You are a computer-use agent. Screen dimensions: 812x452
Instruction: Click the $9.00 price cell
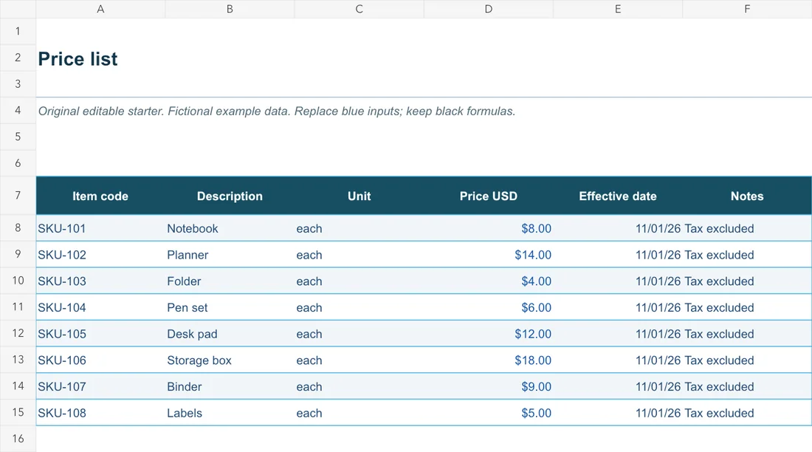[x=489, y=387]
